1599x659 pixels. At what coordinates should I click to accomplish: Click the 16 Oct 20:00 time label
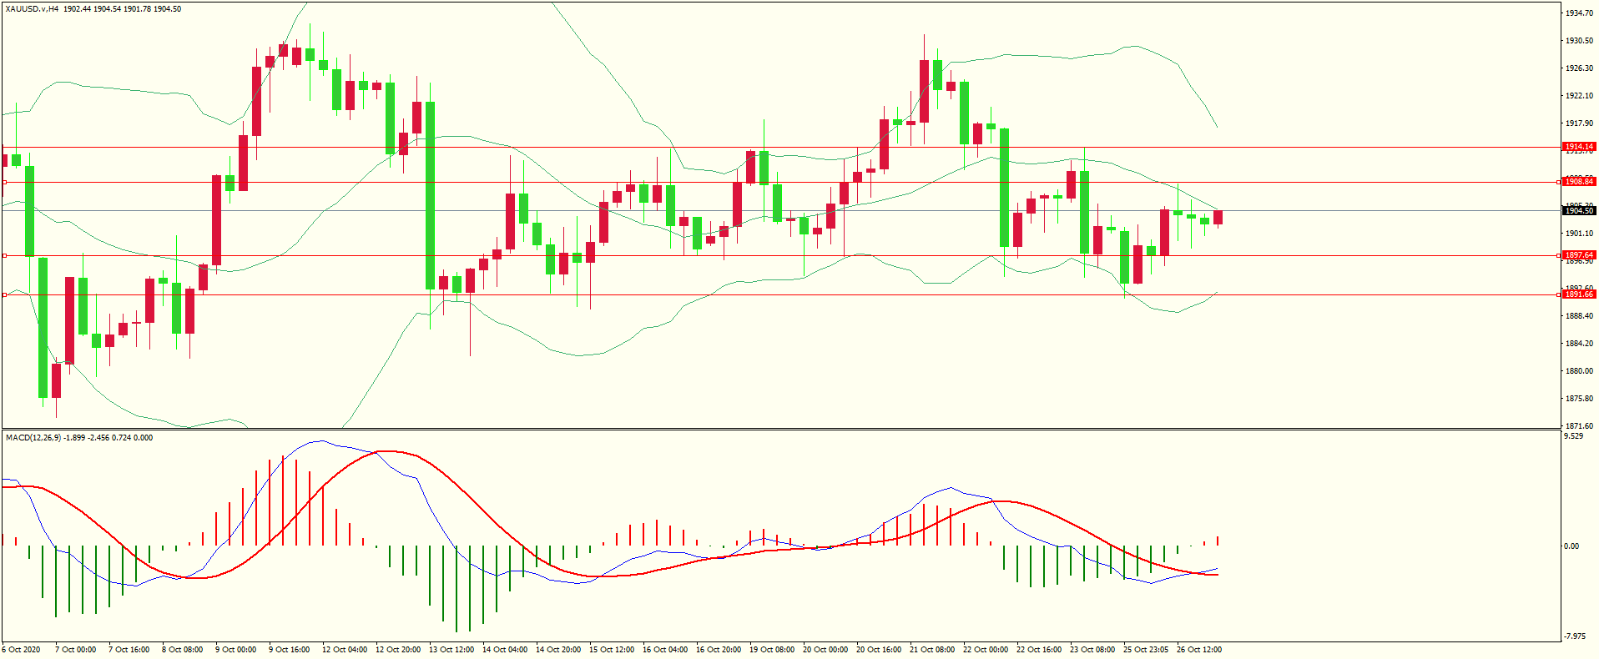[x=719, y=650]
